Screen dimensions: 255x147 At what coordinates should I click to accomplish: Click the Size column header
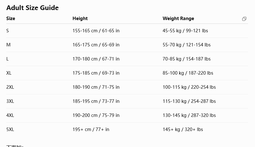[11, 18]
